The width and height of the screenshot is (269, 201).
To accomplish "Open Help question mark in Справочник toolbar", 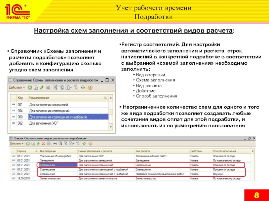I will pyautogui.click(x=90, y=87).
